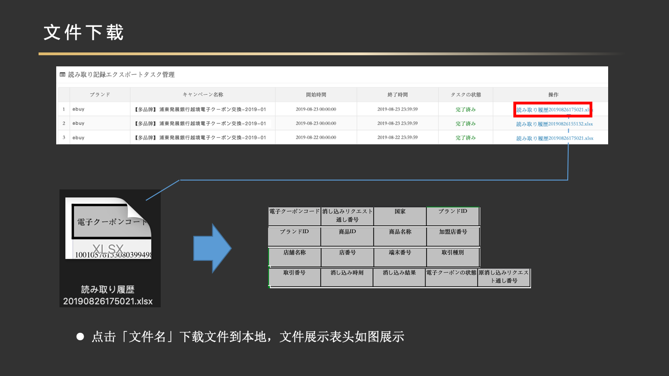Click the 開始時間 column header
This screenshot has height=376, width=669.
[x=316, y=95]
